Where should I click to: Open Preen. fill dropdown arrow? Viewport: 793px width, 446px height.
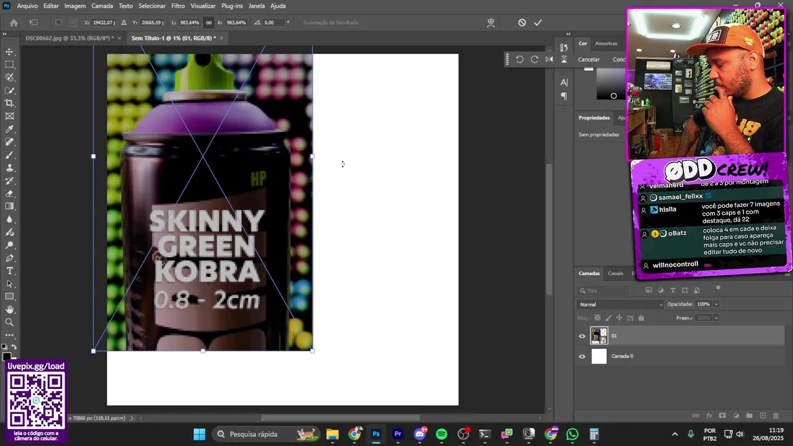716,318
